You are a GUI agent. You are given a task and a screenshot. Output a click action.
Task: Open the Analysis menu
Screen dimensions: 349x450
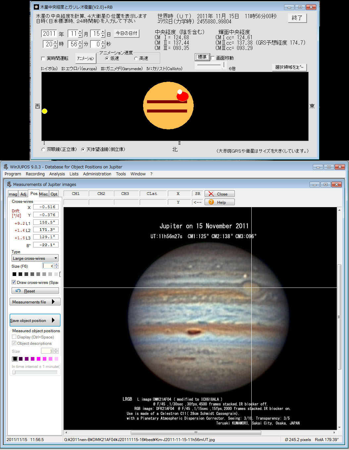coord(57,174)
